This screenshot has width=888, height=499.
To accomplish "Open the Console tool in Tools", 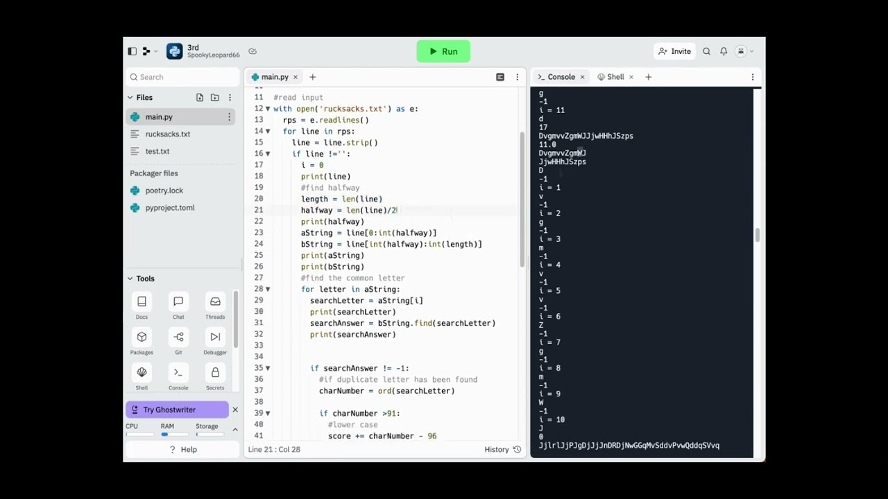I will coord(178,376).
